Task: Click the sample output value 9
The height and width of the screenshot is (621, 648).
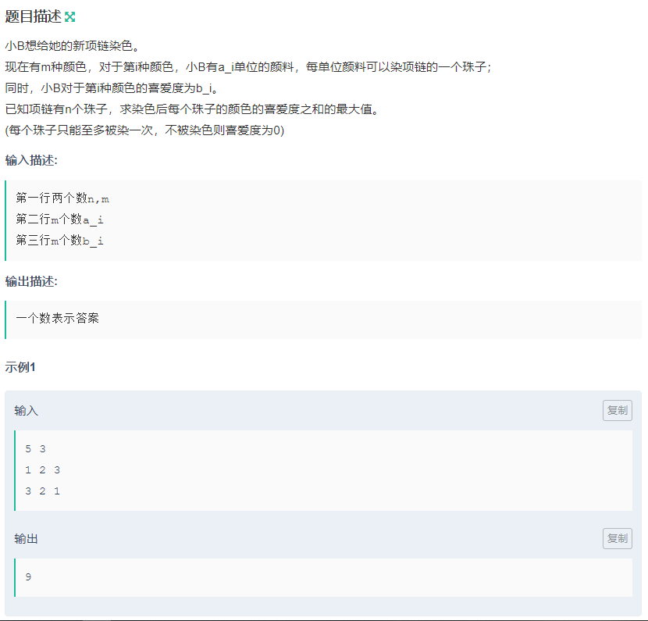Action: point(28,576)
